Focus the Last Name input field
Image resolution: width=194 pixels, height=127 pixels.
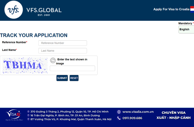63,51
